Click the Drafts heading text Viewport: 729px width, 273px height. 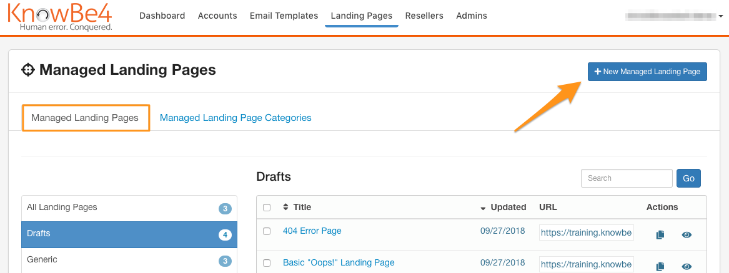click(274, 176)
